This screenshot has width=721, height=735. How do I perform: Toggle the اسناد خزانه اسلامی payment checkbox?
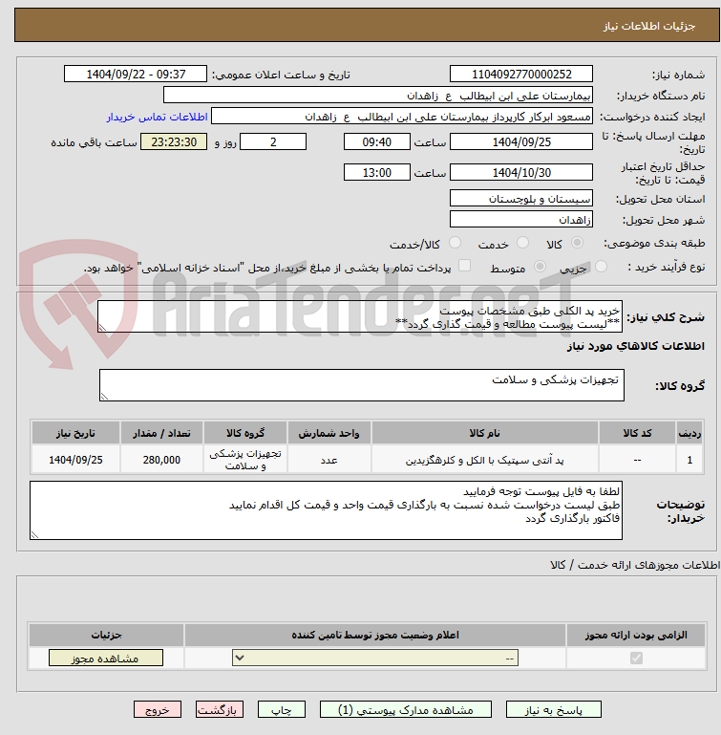(x=464, y=266)
